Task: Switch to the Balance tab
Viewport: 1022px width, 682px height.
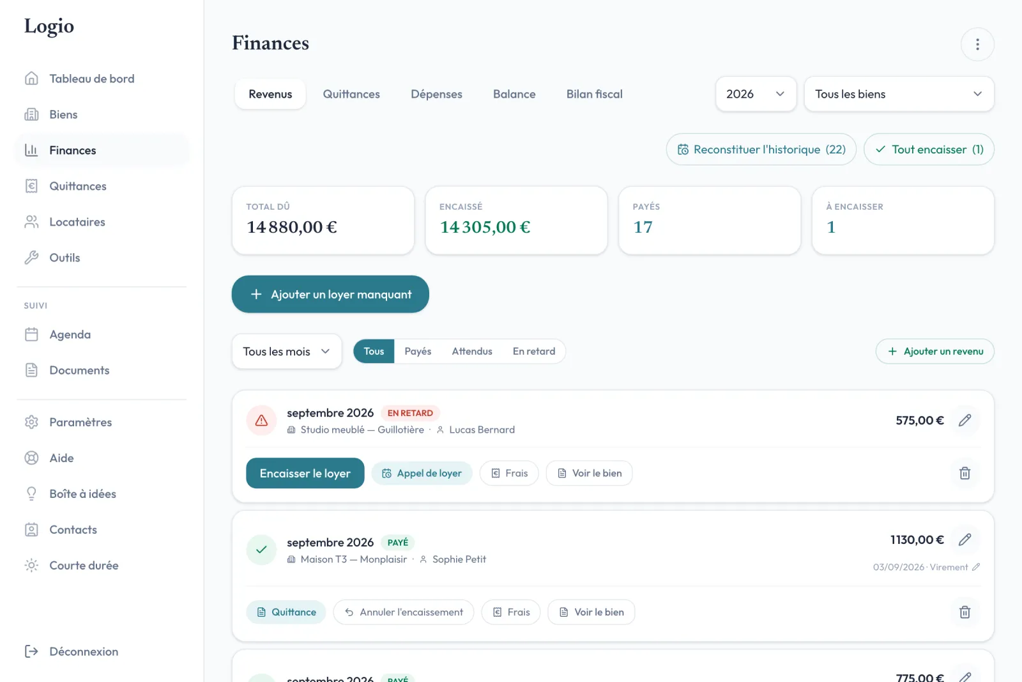Action: pos(514,94)
